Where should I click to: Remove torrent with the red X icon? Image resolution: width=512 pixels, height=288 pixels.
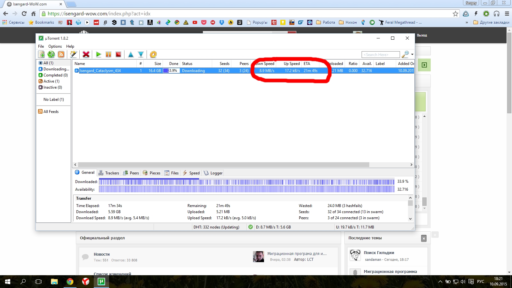pos(86,54)
